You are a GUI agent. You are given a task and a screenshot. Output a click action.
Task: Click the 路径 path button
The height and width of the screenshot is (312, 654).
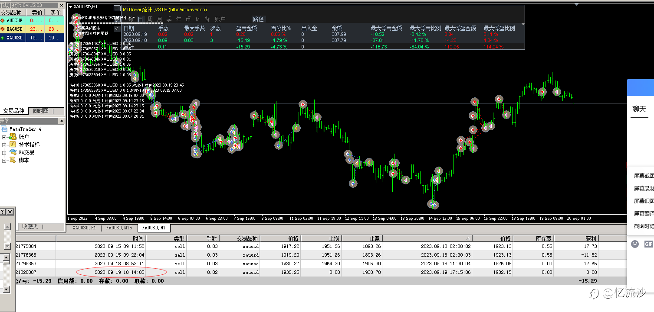click(259, 19)
